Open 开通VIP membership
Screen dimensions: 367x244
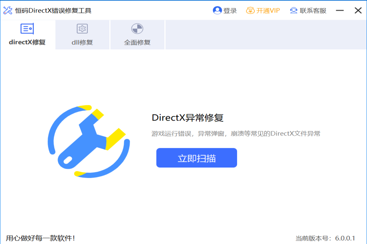(263, 11)
